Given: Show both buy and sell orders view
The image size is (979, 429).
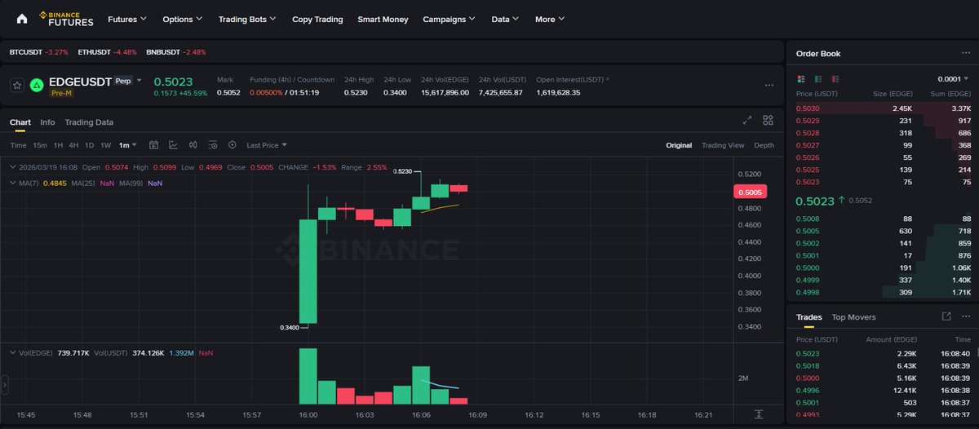Looking at the screenshot, I should [x=800, y=79].
